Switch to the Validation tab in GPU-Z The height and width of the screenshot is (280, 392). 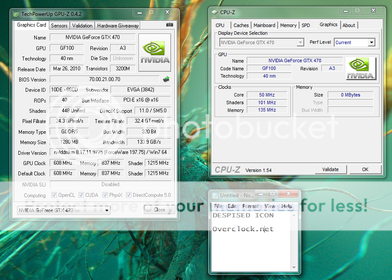(82, 26)
